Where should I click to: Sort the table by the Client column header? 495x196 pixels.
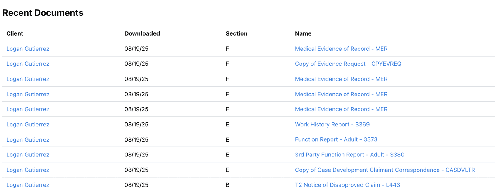coord(15,33)
